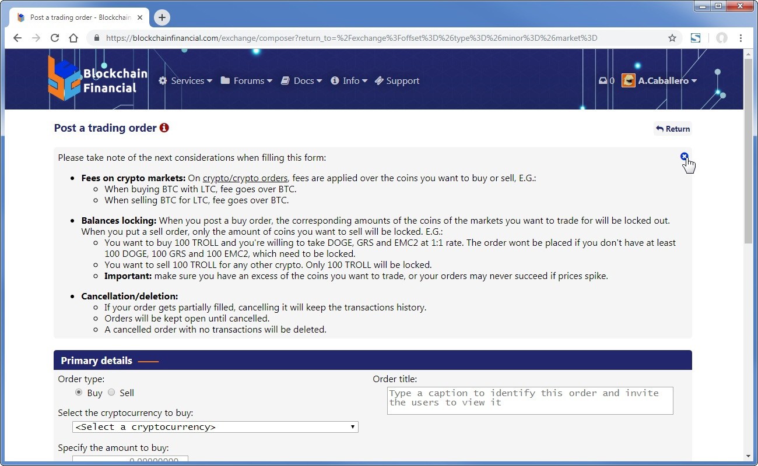Click the A.Caballero user avatar
The height and width of the screenshot is (466, 758).
tap(628, 81)
